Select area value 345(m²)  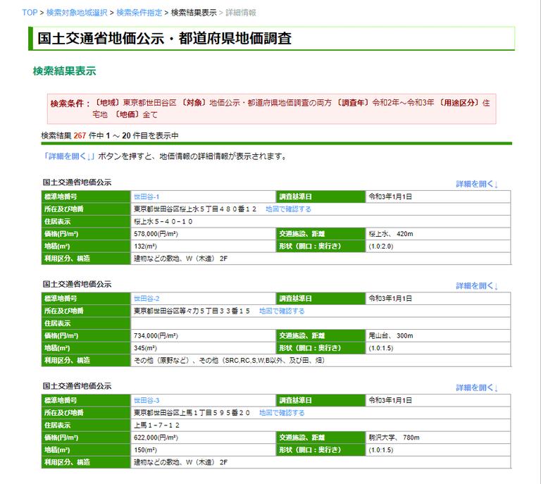coord(145,348)
